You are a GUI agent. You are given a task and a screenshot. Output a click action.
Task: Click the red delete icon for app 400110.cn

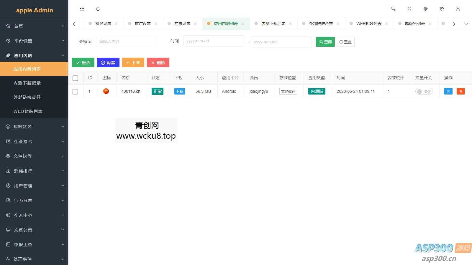[x=461, y=91]
